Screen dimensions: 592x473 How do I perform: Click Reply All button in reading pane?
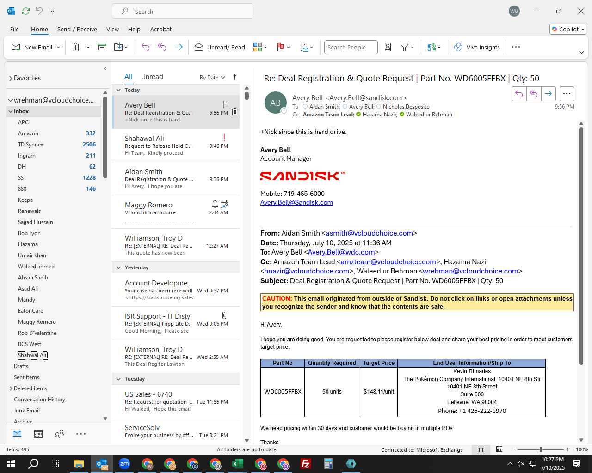coord(534,94)
